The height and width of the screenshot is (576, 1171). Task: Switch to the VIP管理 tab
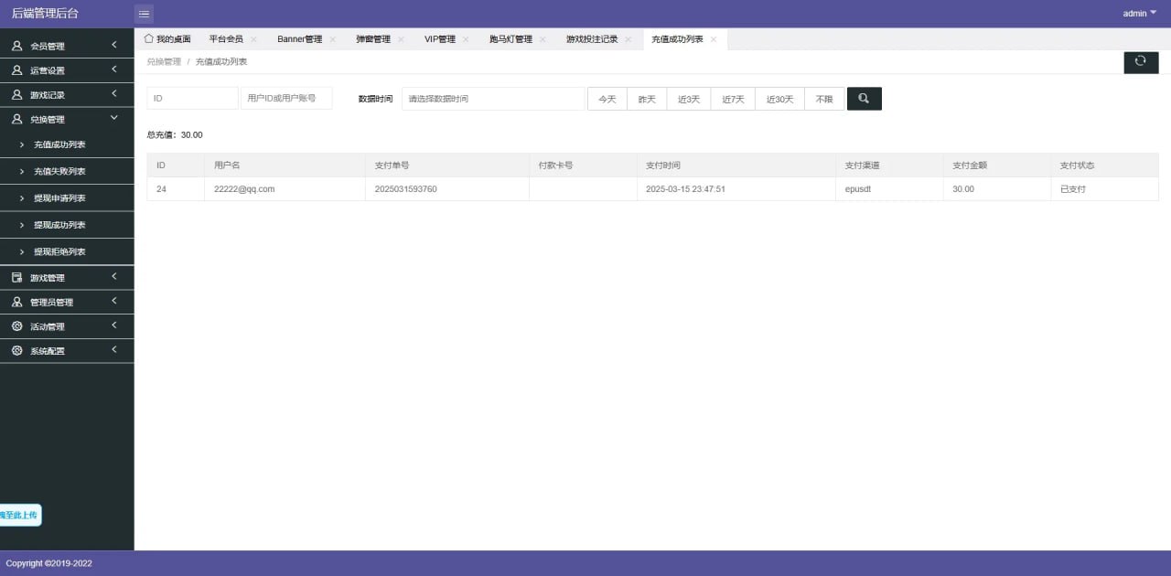click(441, 38)
